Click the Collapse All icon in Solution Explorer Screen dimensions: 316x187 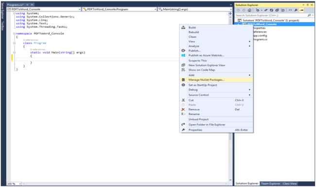tap(277, 10)
